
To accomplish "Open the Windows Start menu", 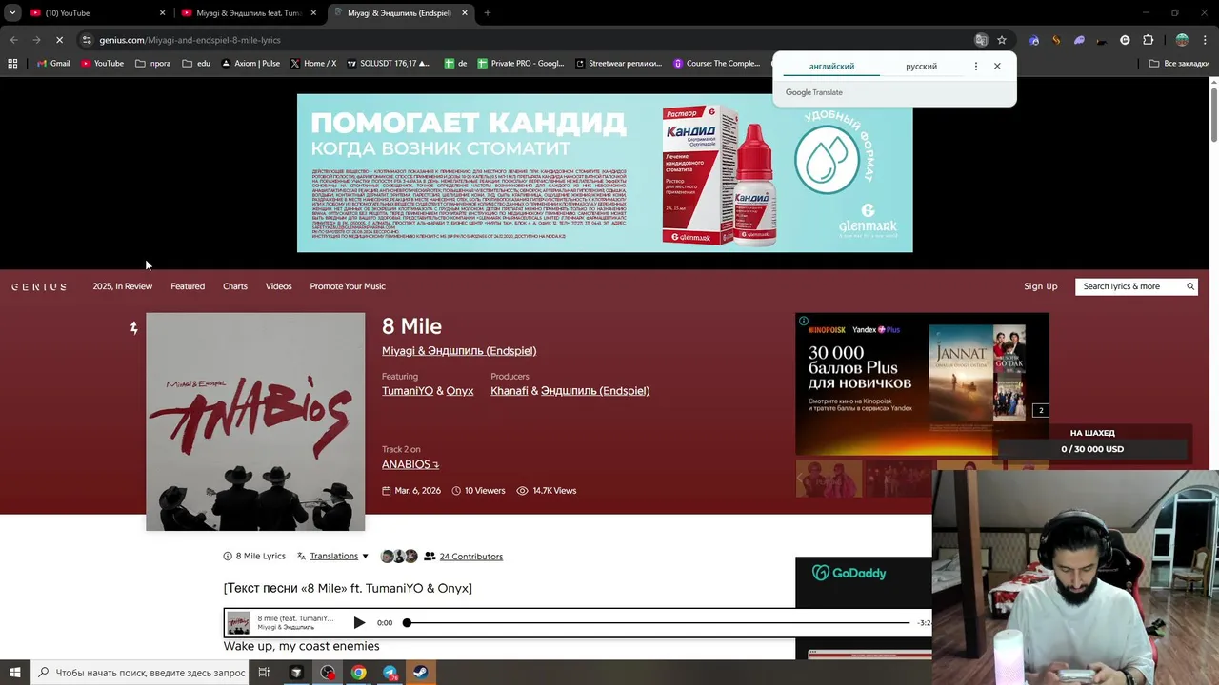I will 14,673.
